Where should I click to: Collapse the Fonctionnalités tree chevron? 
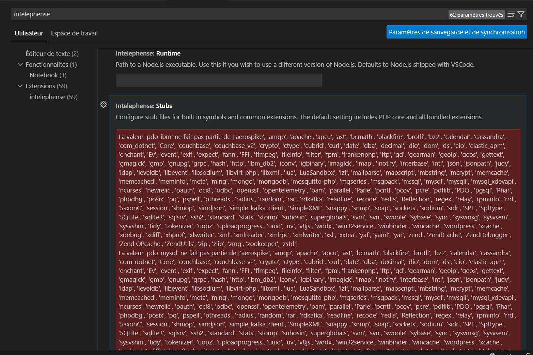pos(20,64)
